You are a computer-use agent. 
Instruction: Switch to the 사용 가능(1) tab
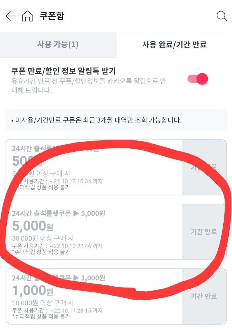tap(58, 45)
